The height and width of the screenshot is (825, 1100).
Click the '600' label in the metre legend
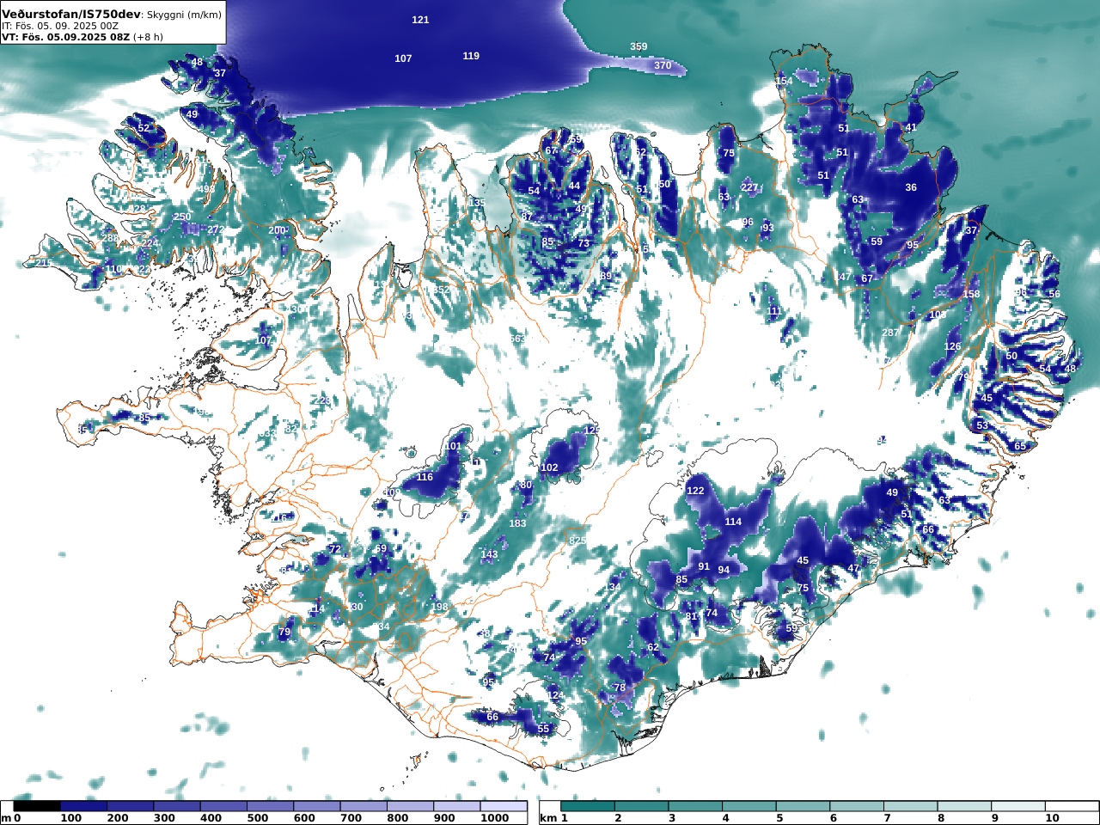pos(304,818)
